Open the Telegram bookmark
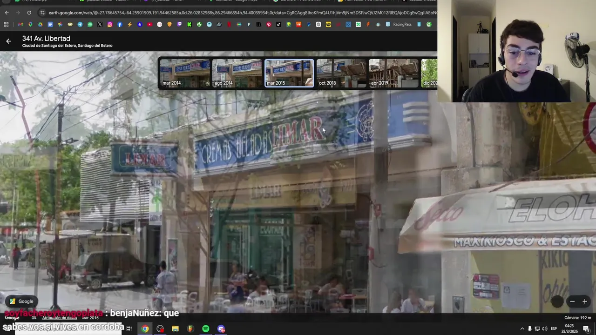The height and width of the screenshot is (335, 596). click(80, 24)
